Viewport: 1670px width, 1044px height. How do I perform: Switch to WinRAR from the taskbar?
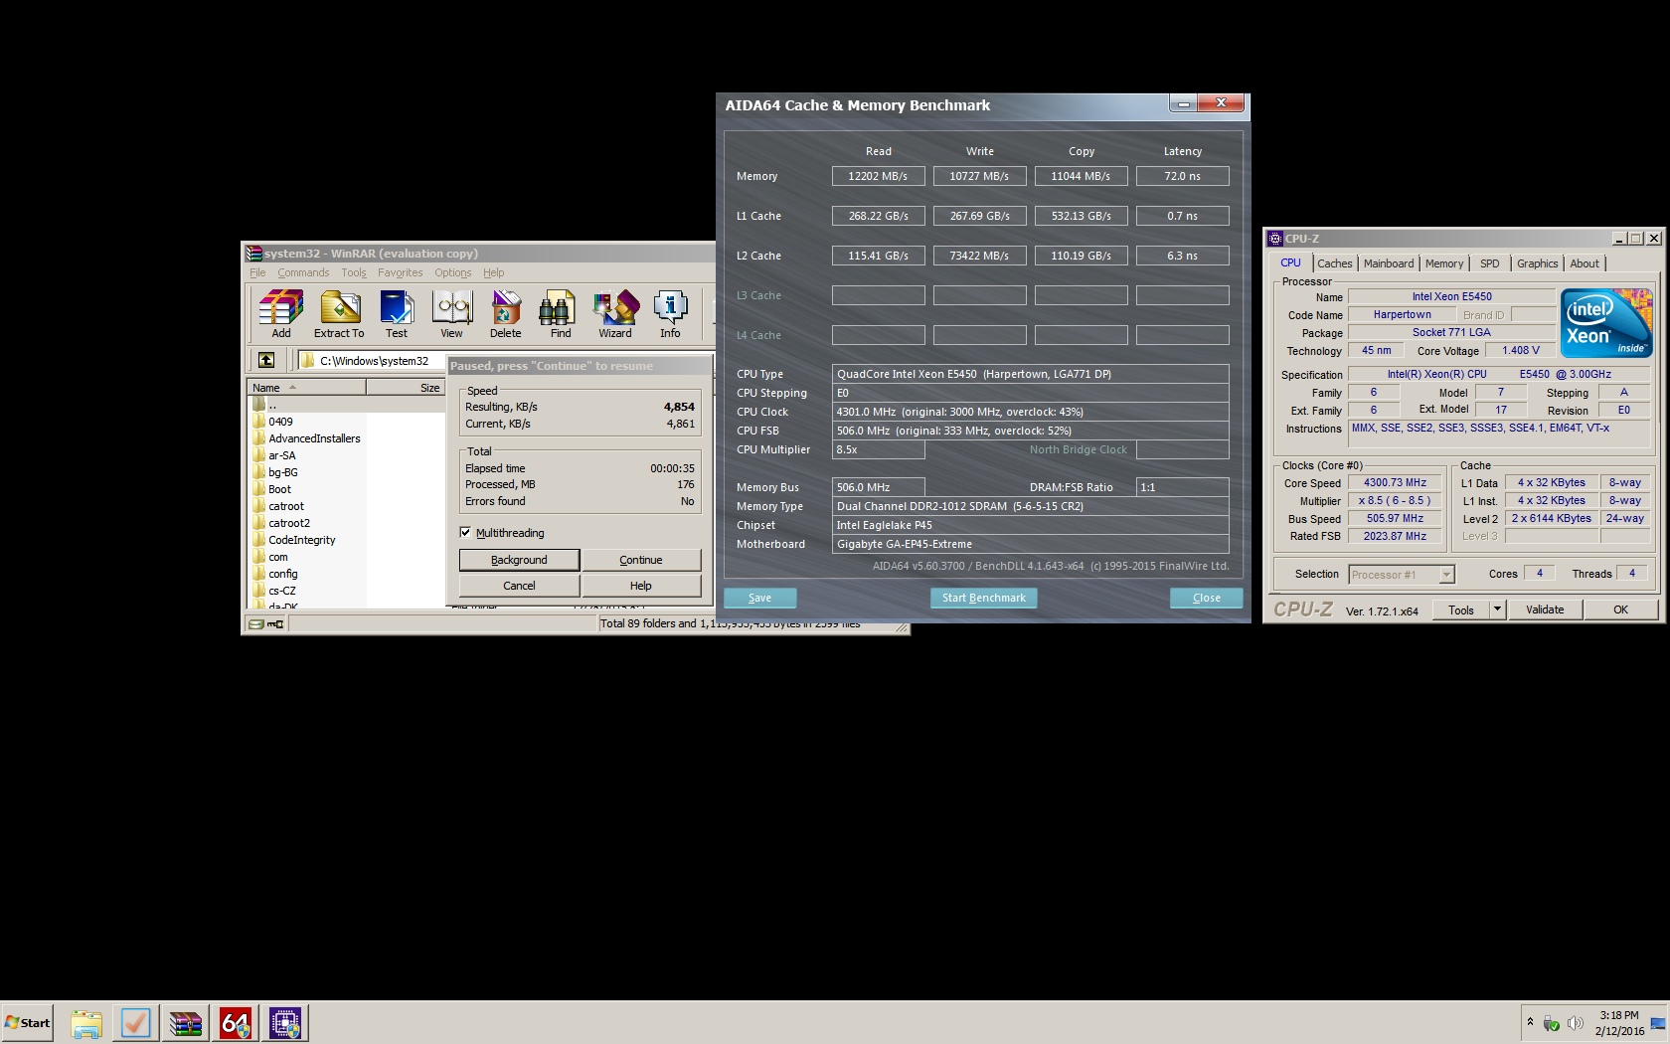185,1023
